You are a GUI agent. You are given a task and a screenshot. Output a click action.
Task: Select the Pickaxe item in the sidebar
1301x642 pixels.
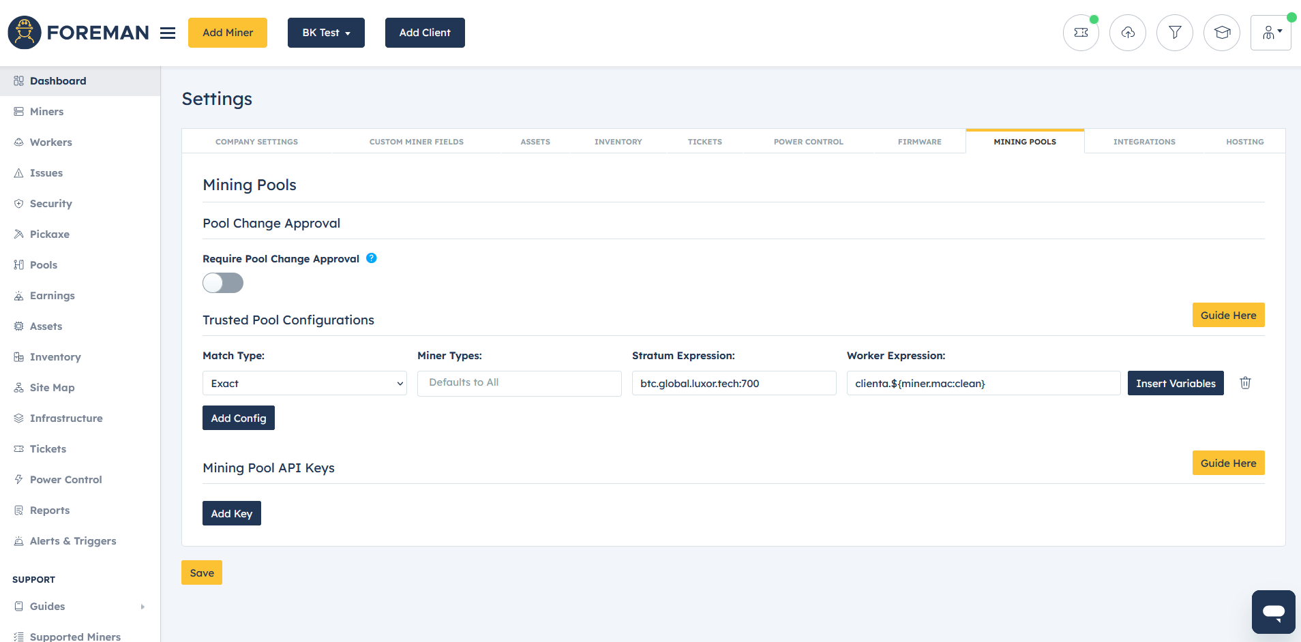click(49, 234)
